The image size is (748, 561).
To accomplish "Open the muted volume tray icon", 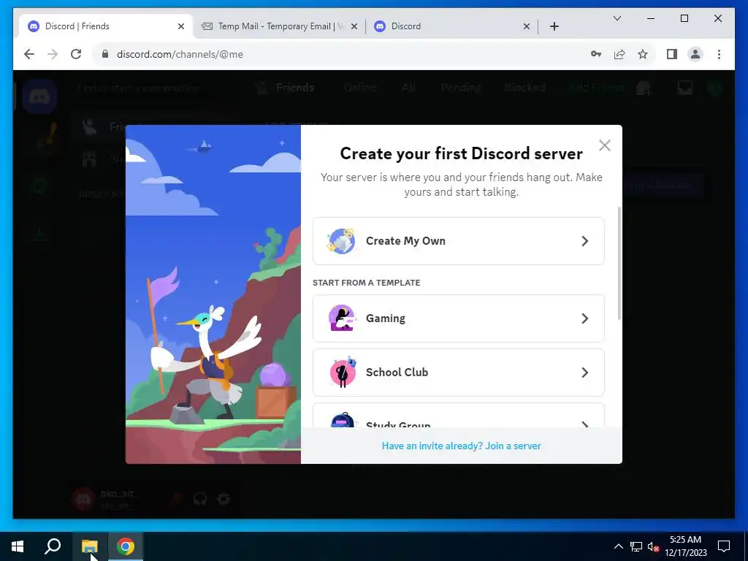I will pyautogui.click(x=653, y=546).
